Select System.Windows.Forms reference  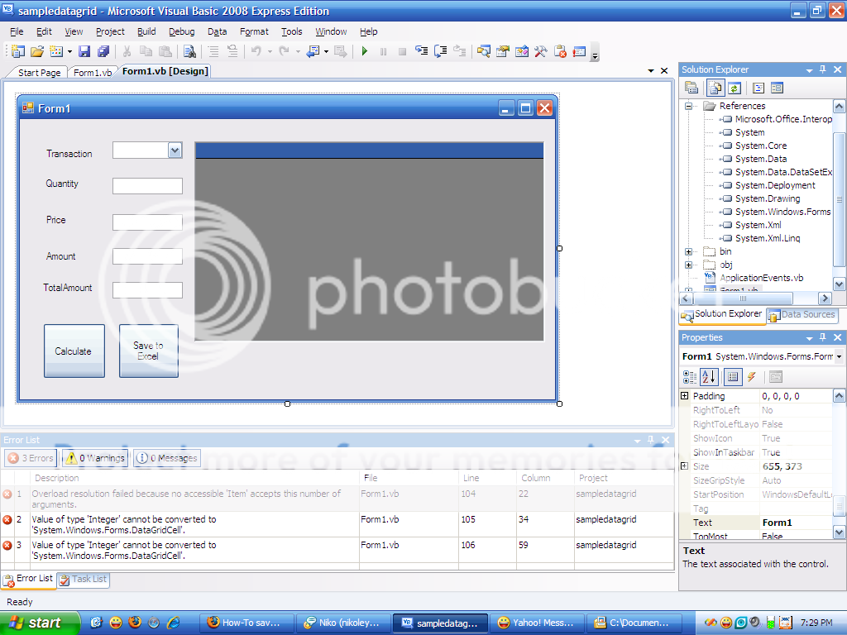pyautogui.click(x=782, y=212)
